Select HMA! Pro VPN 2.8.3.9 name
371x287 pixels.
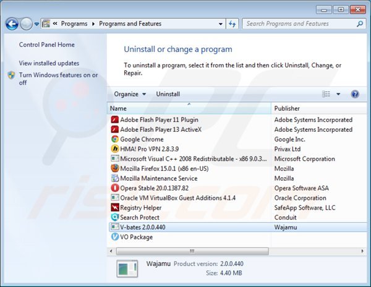[x=149, y=149]
